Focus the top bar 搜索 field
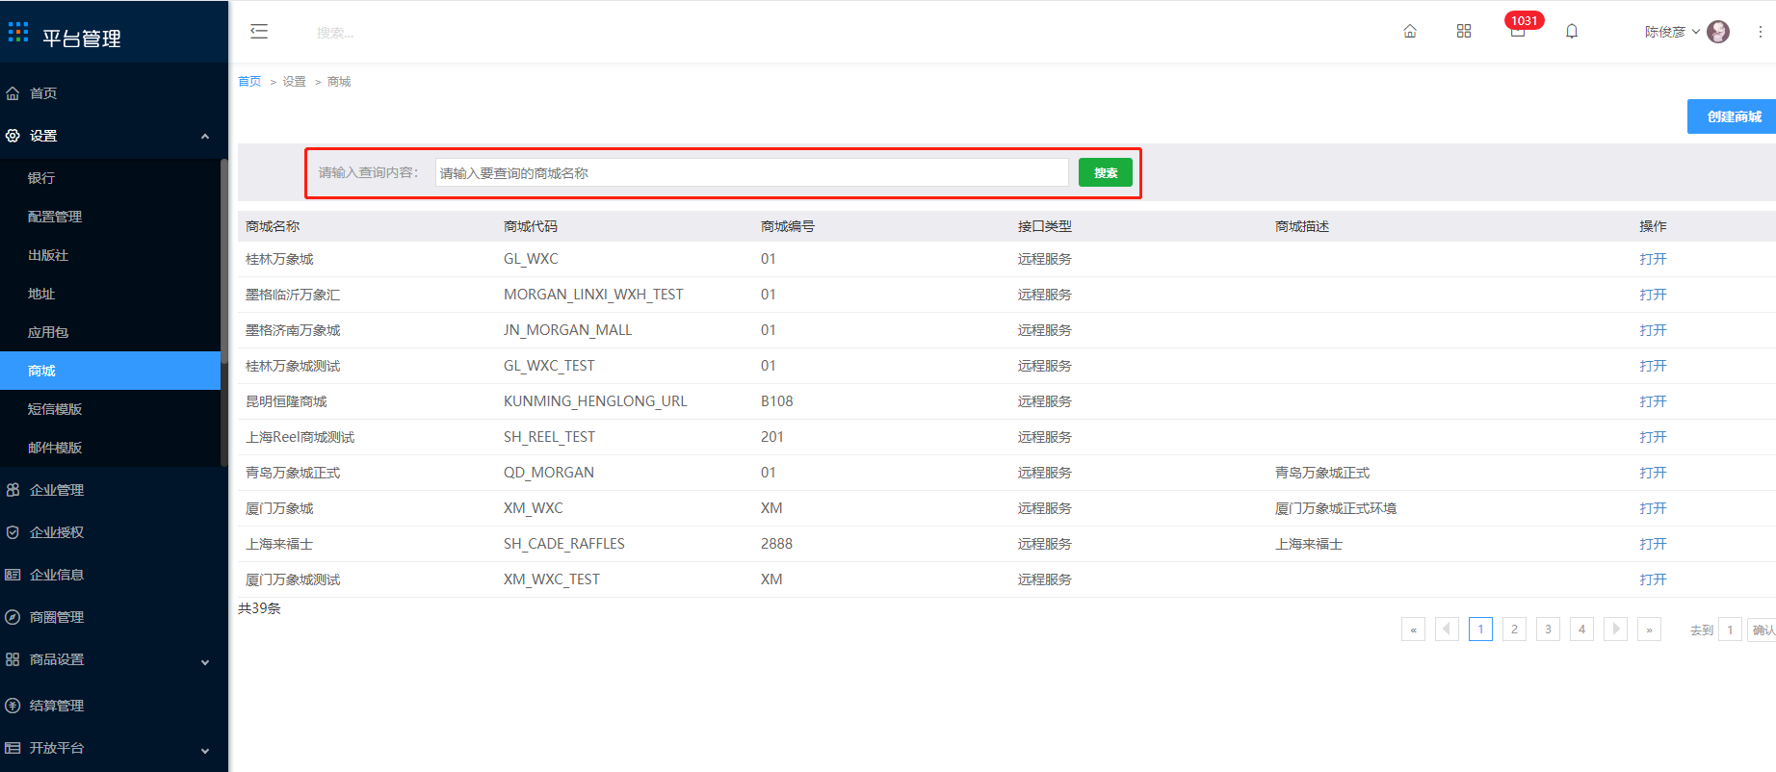This screenshot has height=772, width=1776. [334, 33]
